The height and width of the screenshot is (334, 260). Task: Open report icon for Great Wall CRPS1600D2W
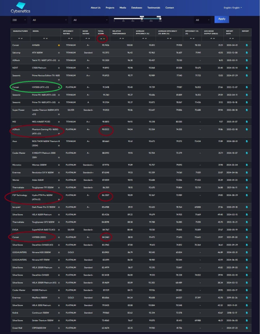[247, 328]
